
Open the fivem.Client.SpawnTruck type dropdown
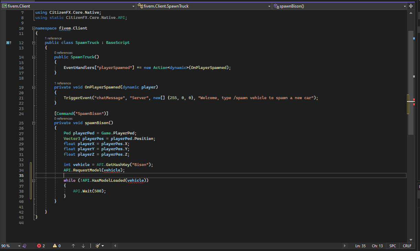269,6
